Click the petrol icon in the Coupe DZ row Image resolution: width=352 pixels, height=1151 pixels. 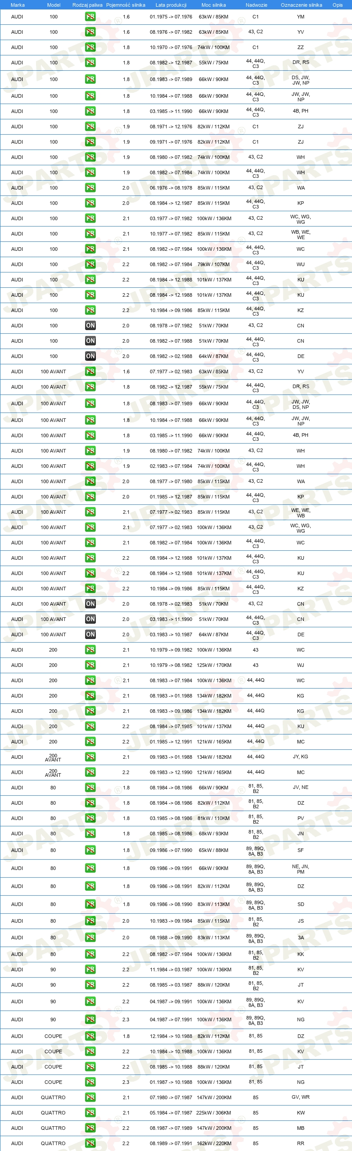click(90, 1036)
